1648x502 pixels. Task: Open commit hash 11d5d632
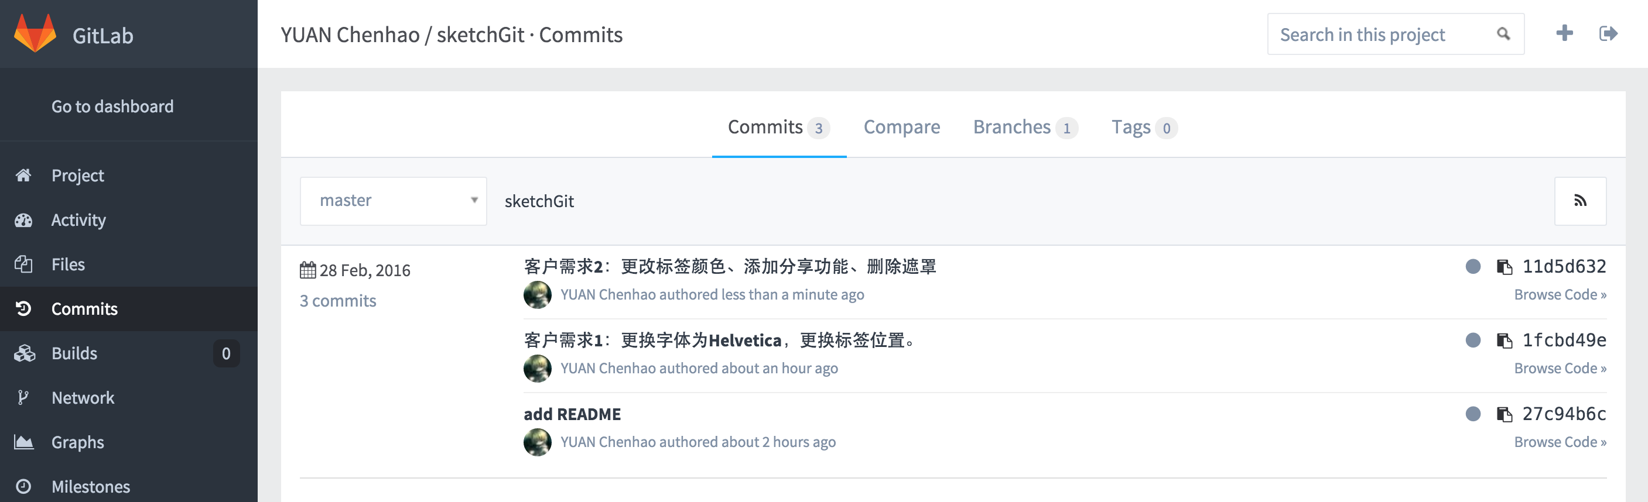point(1564,266)
